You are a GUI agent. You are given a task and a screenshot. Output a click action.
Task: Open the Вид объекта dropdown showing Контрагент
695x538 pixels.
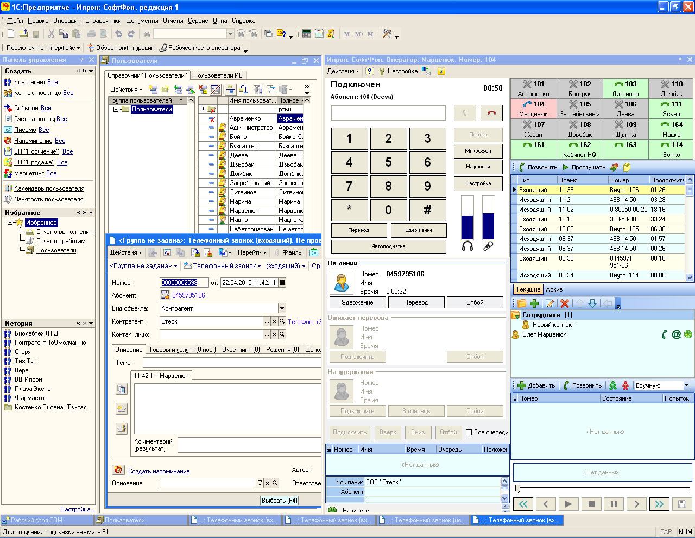pos(282,308)
